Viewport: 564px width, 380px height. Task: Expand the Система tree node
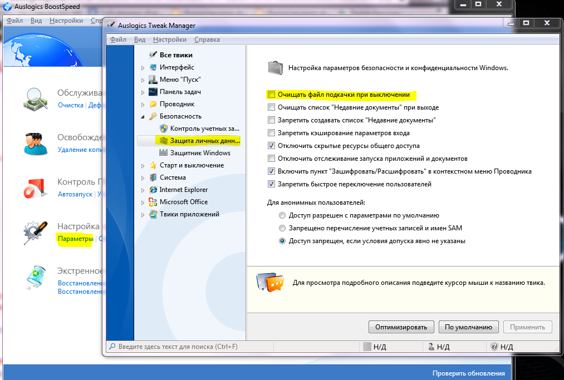(143, 178)
